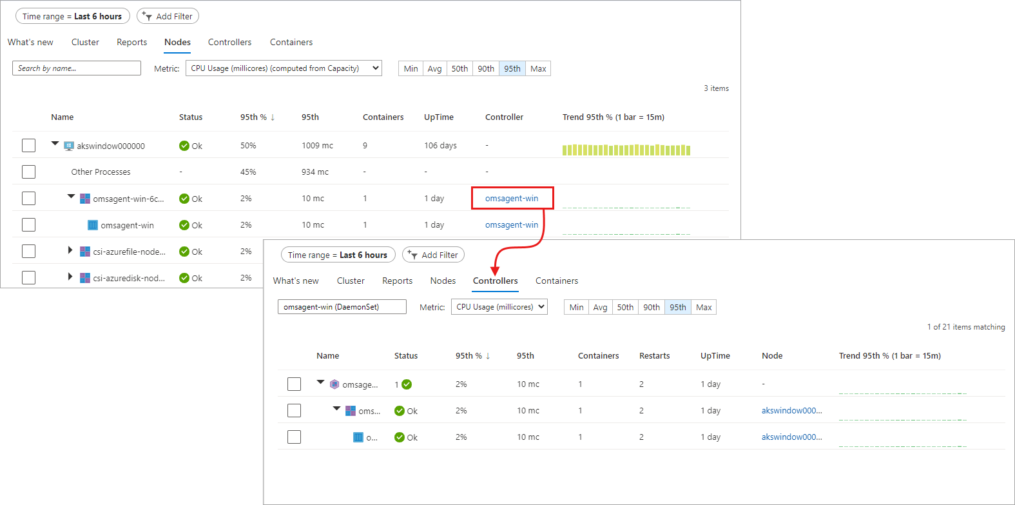Screen dimensions: 1015x505
Task: Tick the checkbox for the akswindow000000 row
Action: [x=28, y=146]
